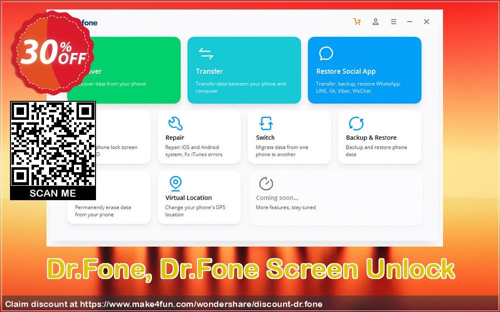The image size is (500, 312).
Task: Open the shopping cart icon
Action: [357, 21]
